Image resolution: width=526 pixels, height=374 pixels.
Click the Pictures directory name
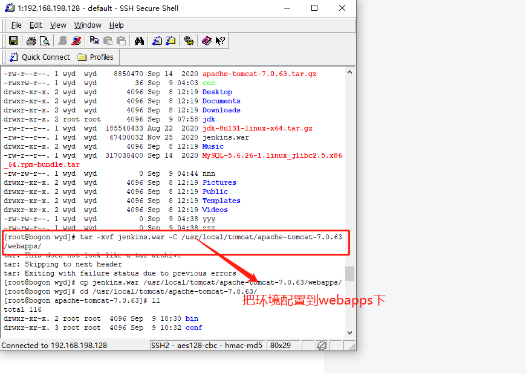tap(219, 182)
